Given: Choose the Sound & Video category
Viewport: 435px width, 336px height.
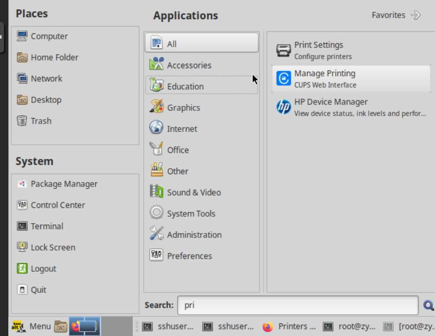Looking at the screenshot, I should point(194,192).
